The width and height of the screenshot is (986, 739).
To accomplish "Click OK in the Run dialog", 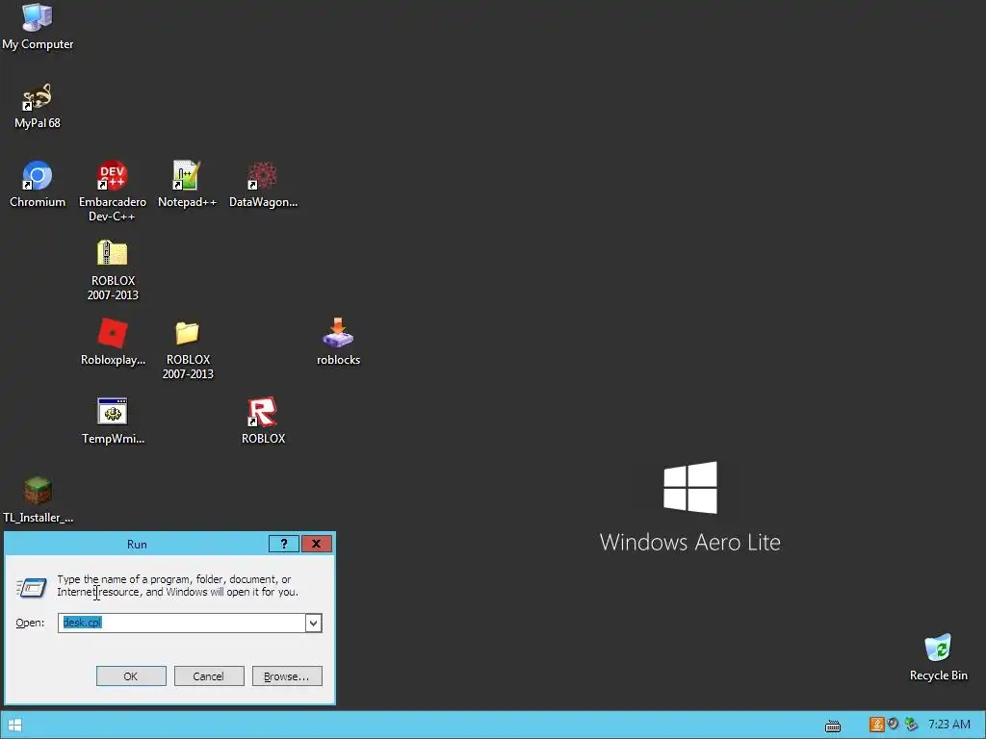I will pyautogui.click(x=131, y=676).
